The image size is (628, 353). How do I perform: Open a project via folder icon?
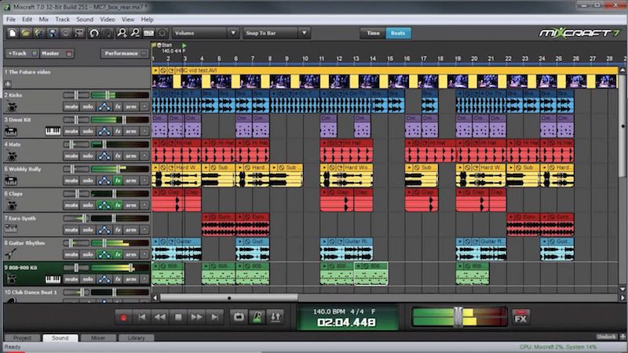tap(25, 33)
